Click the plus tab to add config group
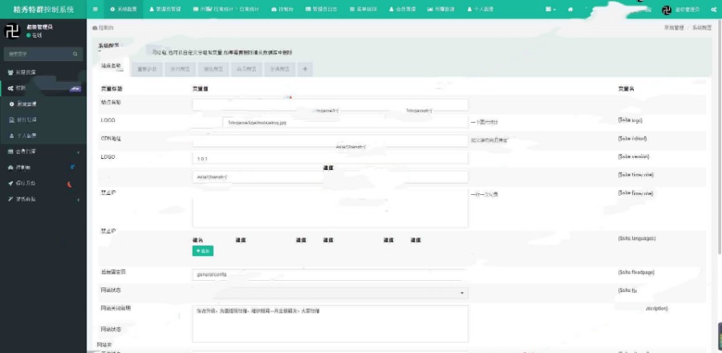The width and height of the screenshot is (722, 353). coord(305,69)
